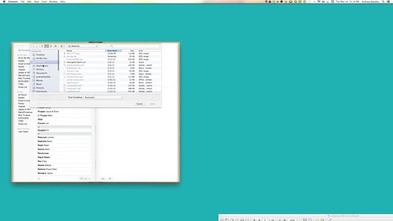
Task: Open the item arrangement dropdown
Action: [63, 46]
